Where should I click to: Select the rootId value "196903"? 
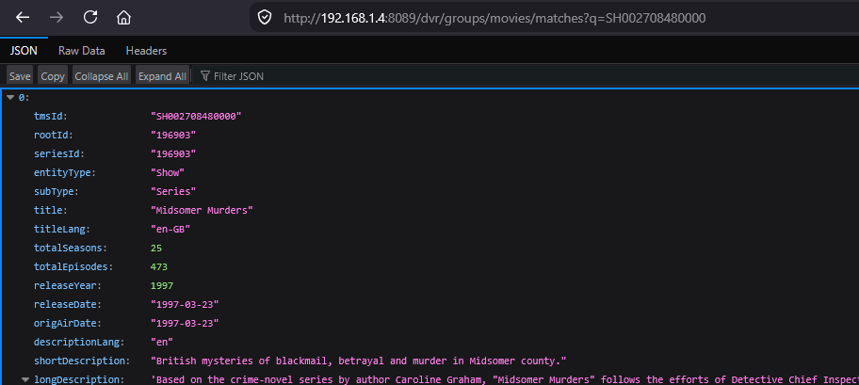pos(173,135)
